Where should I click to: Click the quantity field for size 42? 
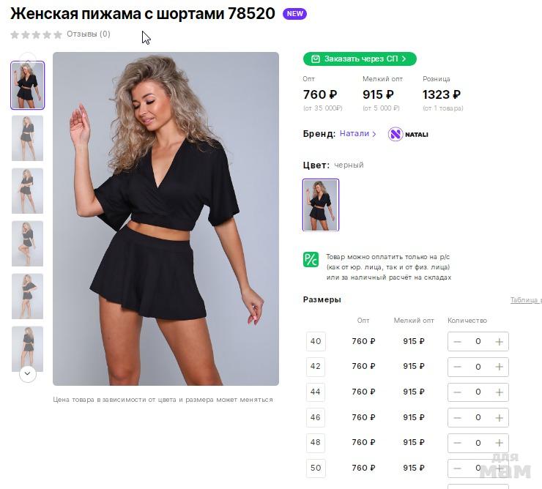click(478, 367)
